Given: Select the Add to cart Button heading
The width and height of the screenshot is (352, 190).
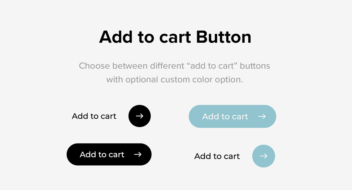Looking at the screenshot, I should [175, 37].
